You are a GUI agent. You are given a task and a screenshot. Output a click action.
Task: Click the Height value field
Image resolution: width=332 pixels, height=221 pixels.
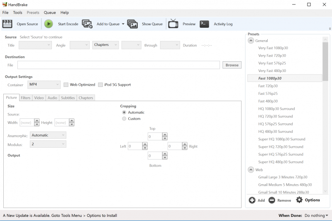[x=61, y=123]
